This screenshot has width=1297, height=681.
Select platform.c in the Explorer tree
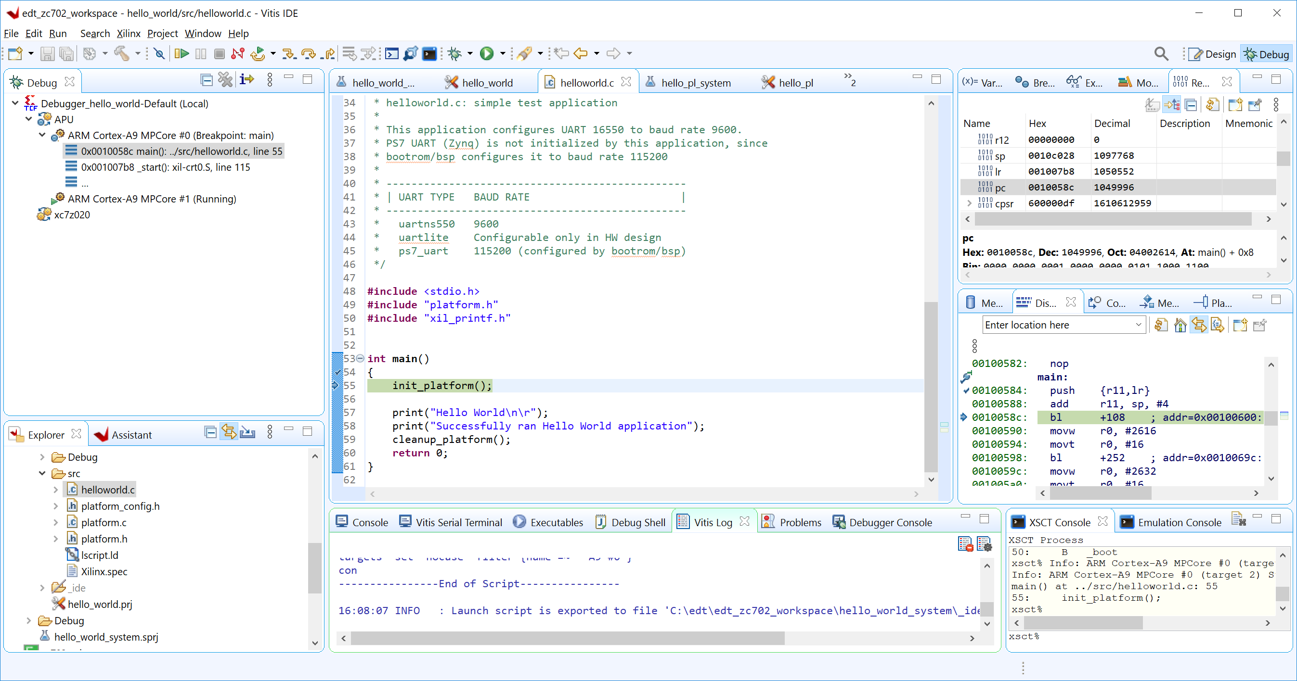pyautogui.click(x=104, y=522)
